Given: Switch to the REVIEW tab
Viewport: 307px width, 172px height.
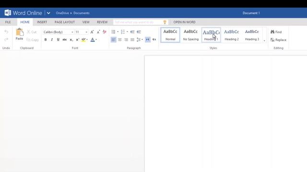Looking at the screenshot, I should click(x=102, y=22).
